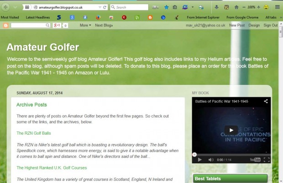The width and height of the screenshot is (283, 183).
Task: Click the large center video play button
Action: tap(231, 129)
